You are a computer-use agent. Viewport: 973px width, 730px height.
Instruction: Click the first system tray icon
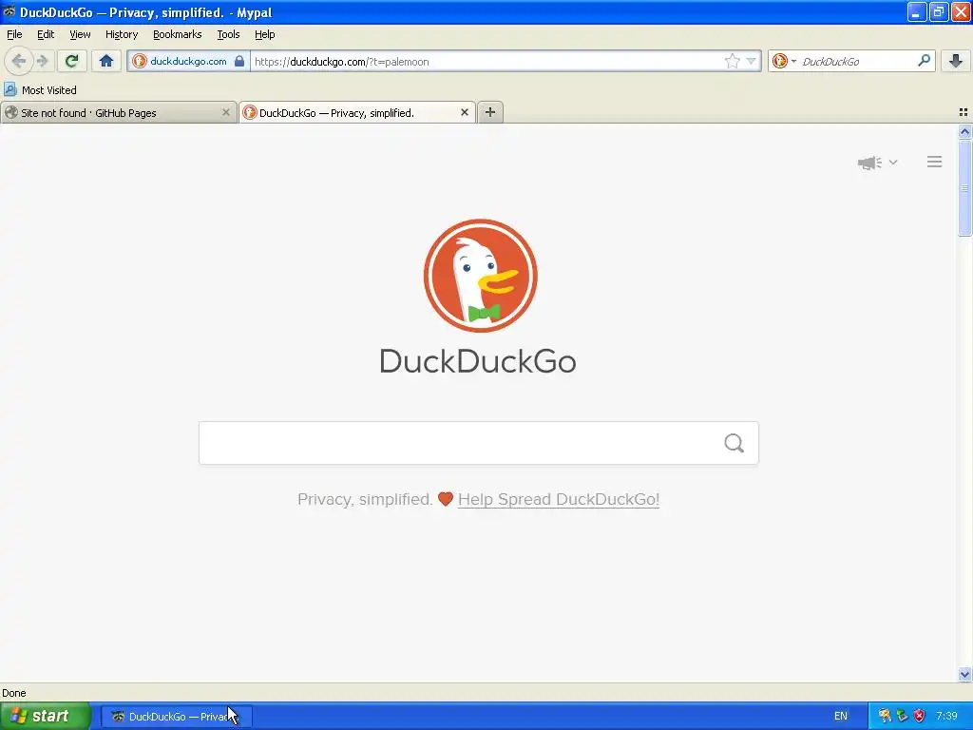[x=885, y=716]
